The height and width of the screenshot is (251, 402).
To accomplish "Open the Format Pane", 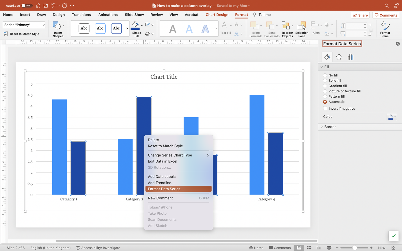I will (x=385, y=29).
